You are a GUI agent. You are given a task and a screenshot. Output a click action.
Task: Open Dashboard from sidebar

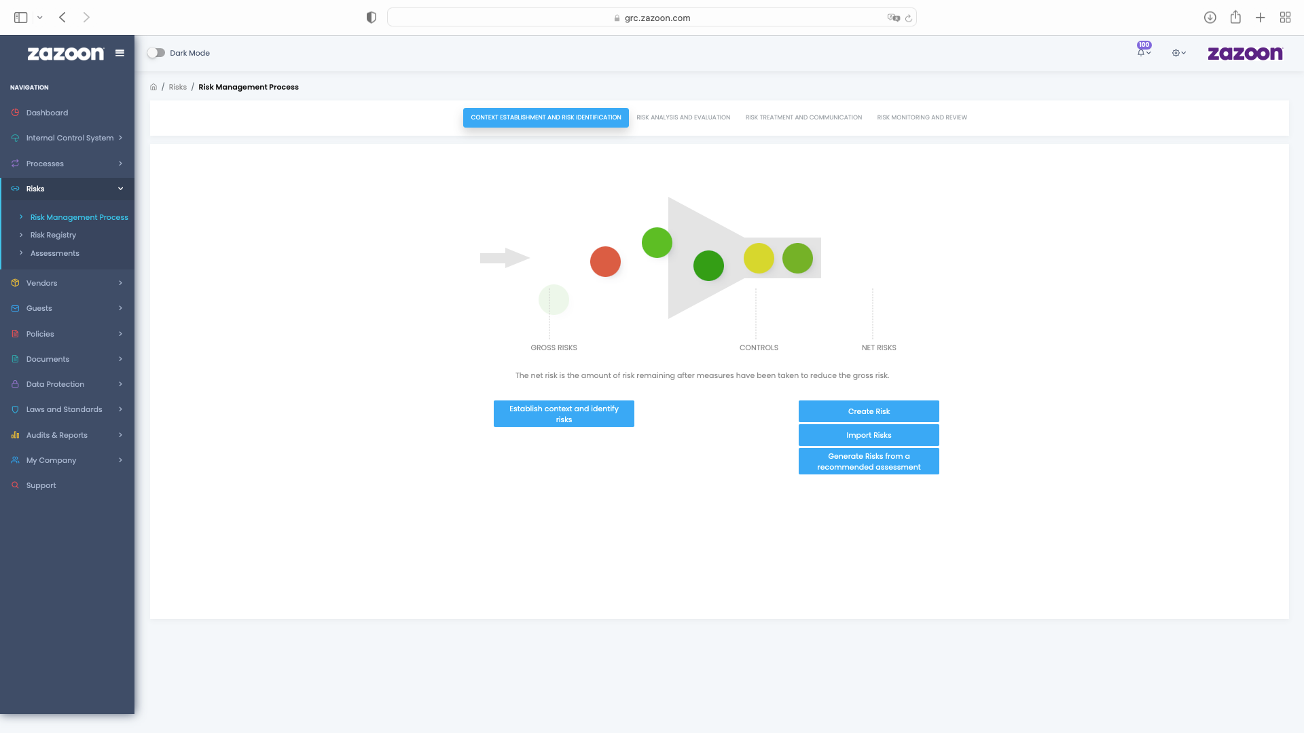coord(47,113)
